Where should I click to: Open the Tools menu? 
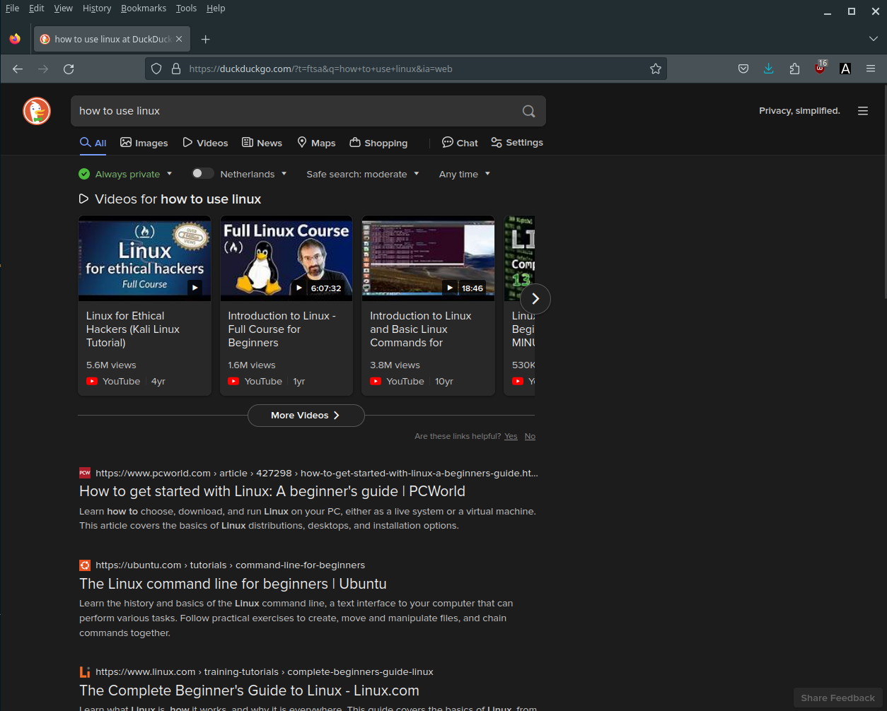point(187,8)
